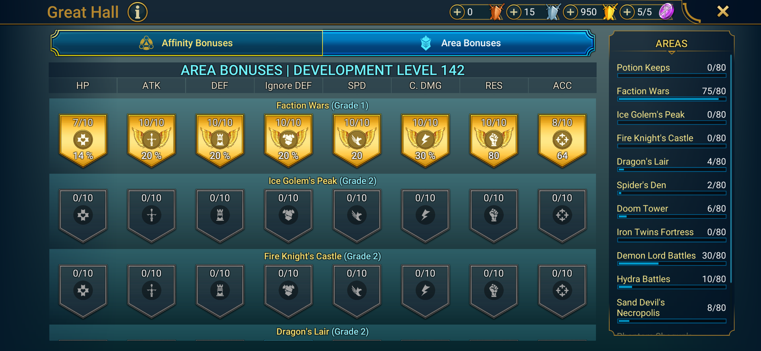Add bronze medals with plus icon
The width and height of the screenshot is (761, 351).
457,12
